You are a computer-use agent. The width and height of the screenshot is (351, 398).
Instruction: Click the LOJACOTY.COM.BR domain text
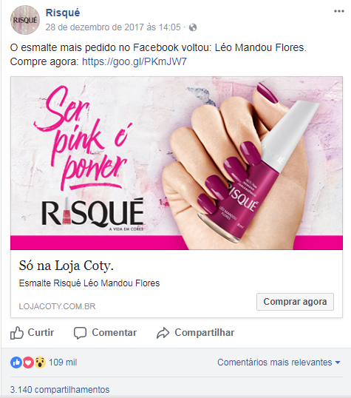point(57,306)
